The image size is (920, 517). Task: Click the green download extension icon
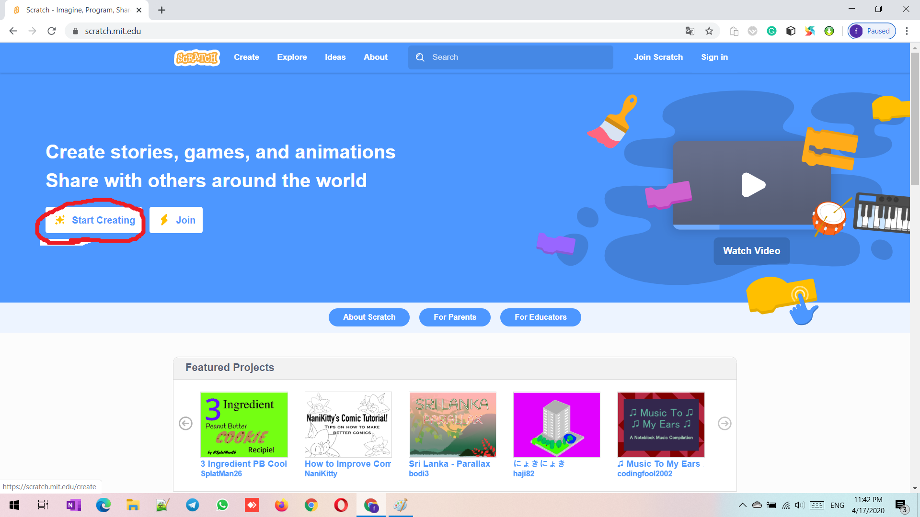pyautogui.click(x=829, y=31)
